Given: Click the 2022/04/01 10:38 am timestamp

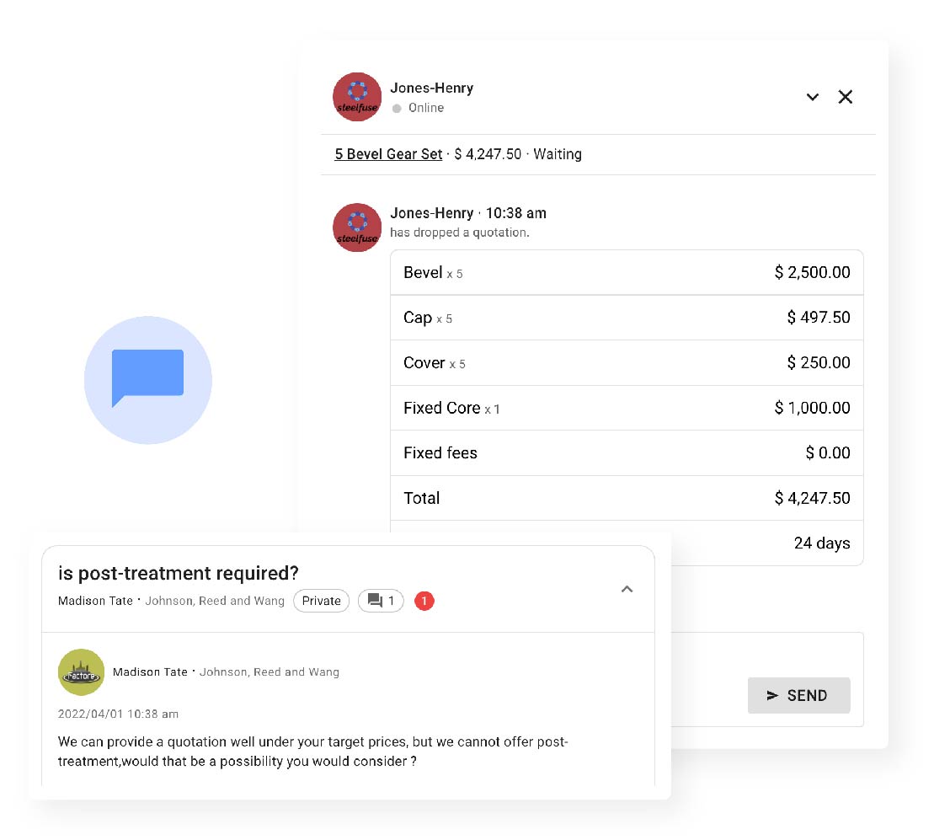Looking at the screenshot, I should click(118, 714).
